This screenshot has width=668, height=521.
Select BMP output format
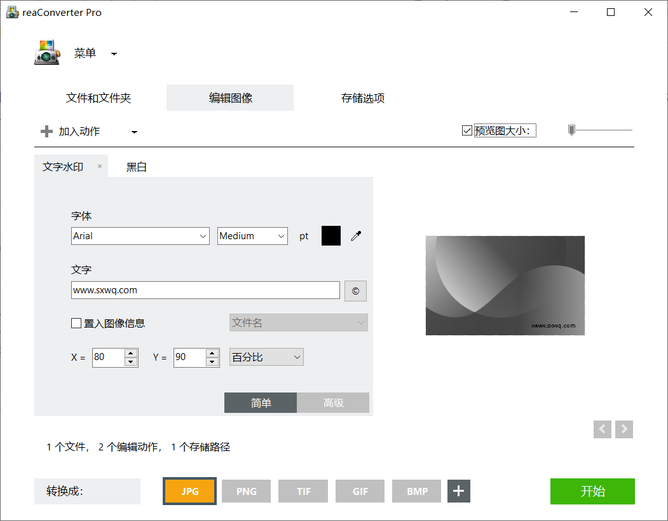pos(417,491)
